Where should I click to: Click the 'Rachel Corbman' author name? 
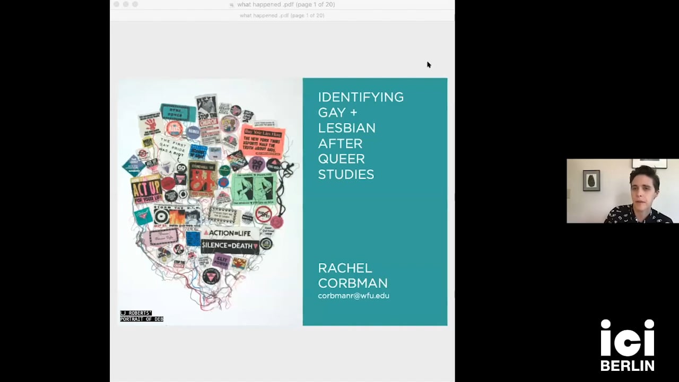tap(353, 275)
